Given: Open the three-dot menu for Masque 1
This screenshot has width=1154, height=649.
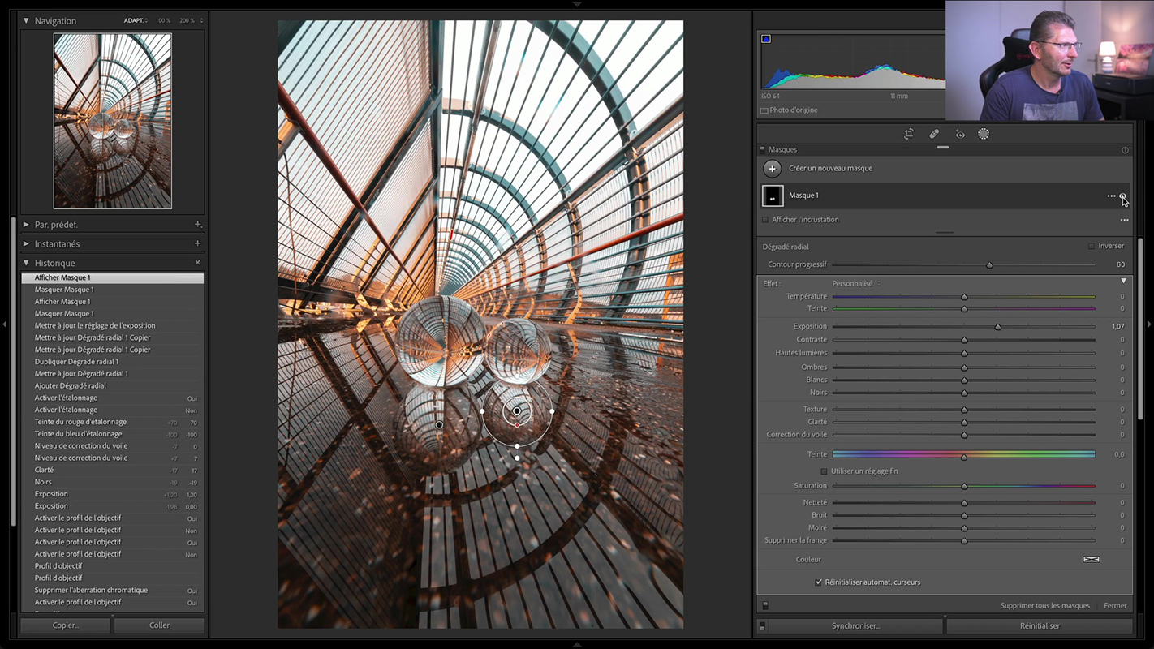Looking at the screenshot, I should pyautogui.click(x=1111, y=196).
